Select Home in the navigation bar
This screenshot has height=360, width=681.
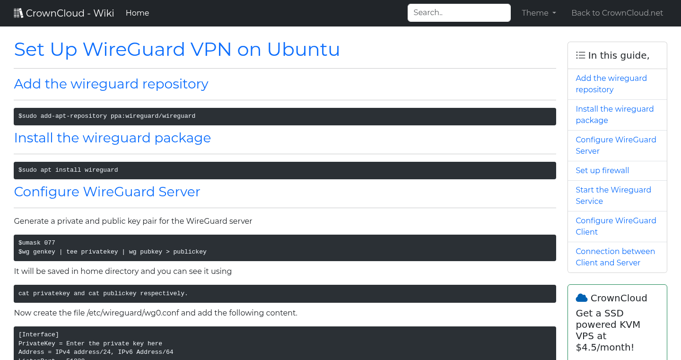[137, 13]
